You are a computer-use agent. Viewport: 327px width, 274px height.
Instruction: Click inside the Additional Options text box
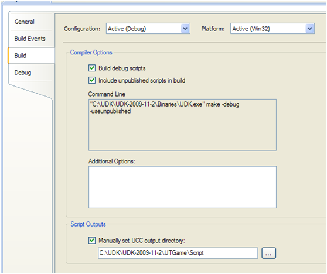(x=182, y=187)
